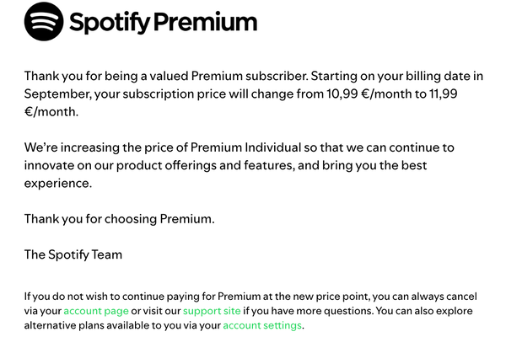The image size is (506, 337).
Task: Click "Premium Individual" in the second paragraph
Action: click(x=238, y=147)
